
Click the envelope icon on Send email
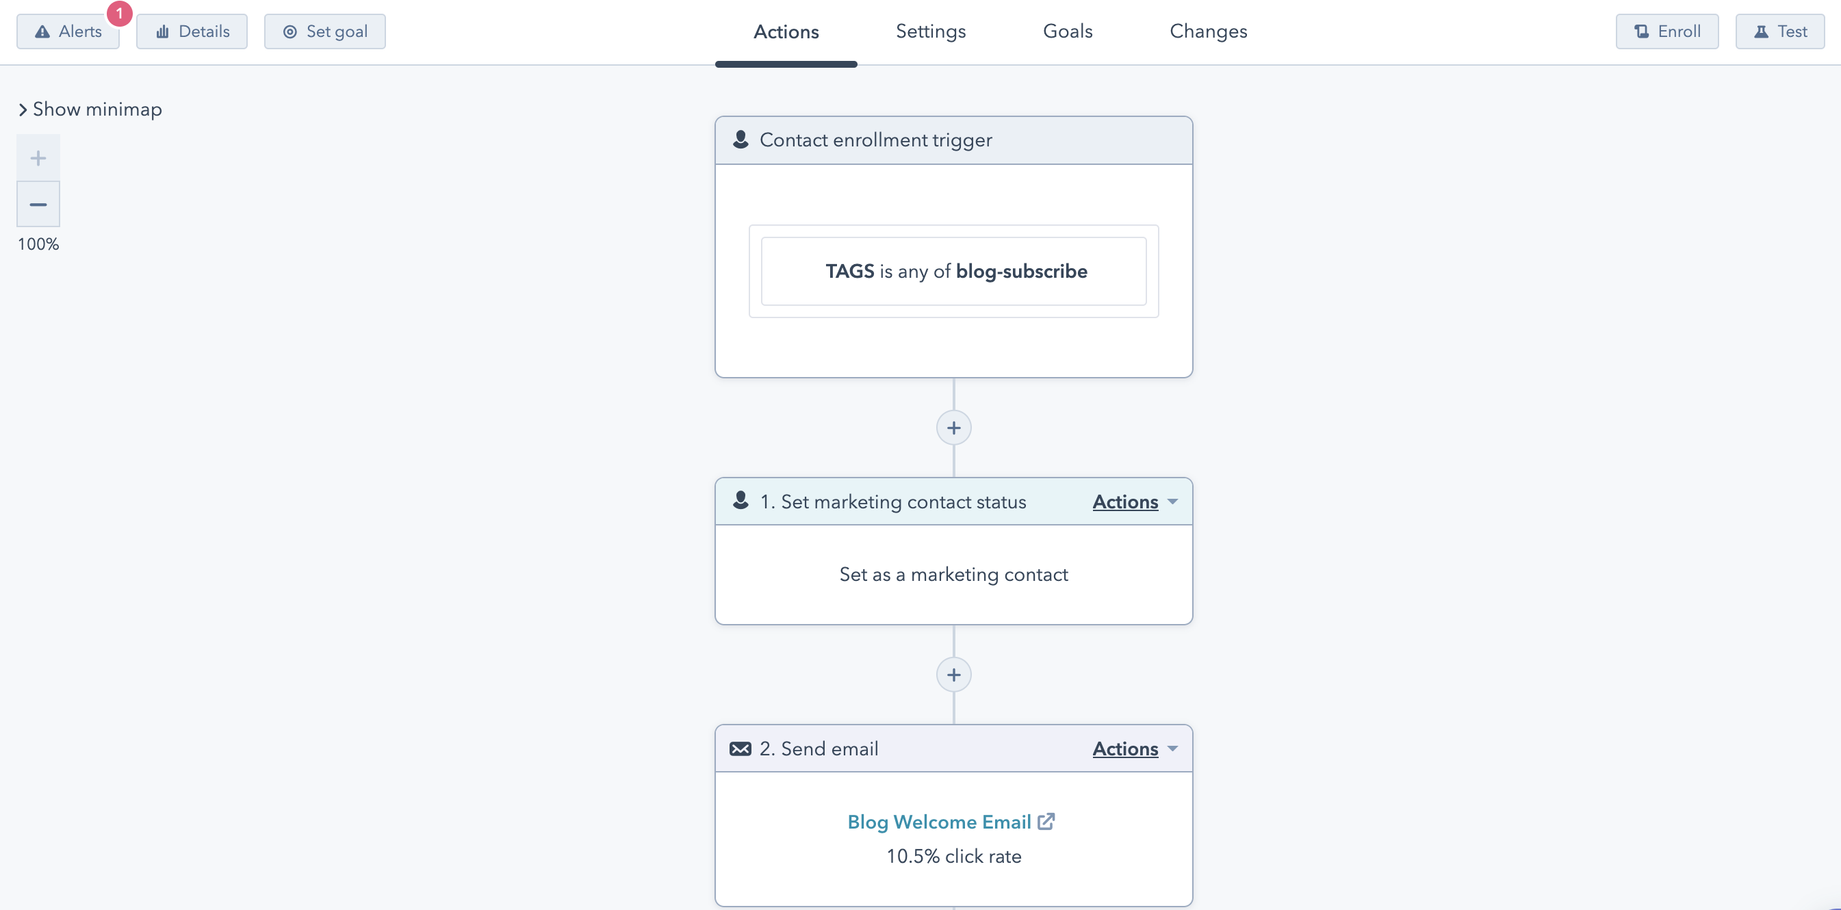point(741,749)
